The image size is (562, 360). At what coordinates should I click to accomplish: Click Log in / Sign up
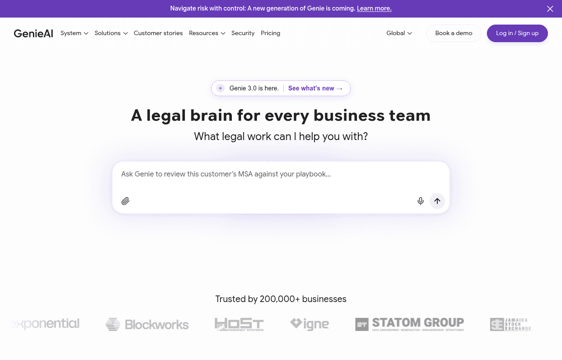pyautogui.click(x=517, y=33)
